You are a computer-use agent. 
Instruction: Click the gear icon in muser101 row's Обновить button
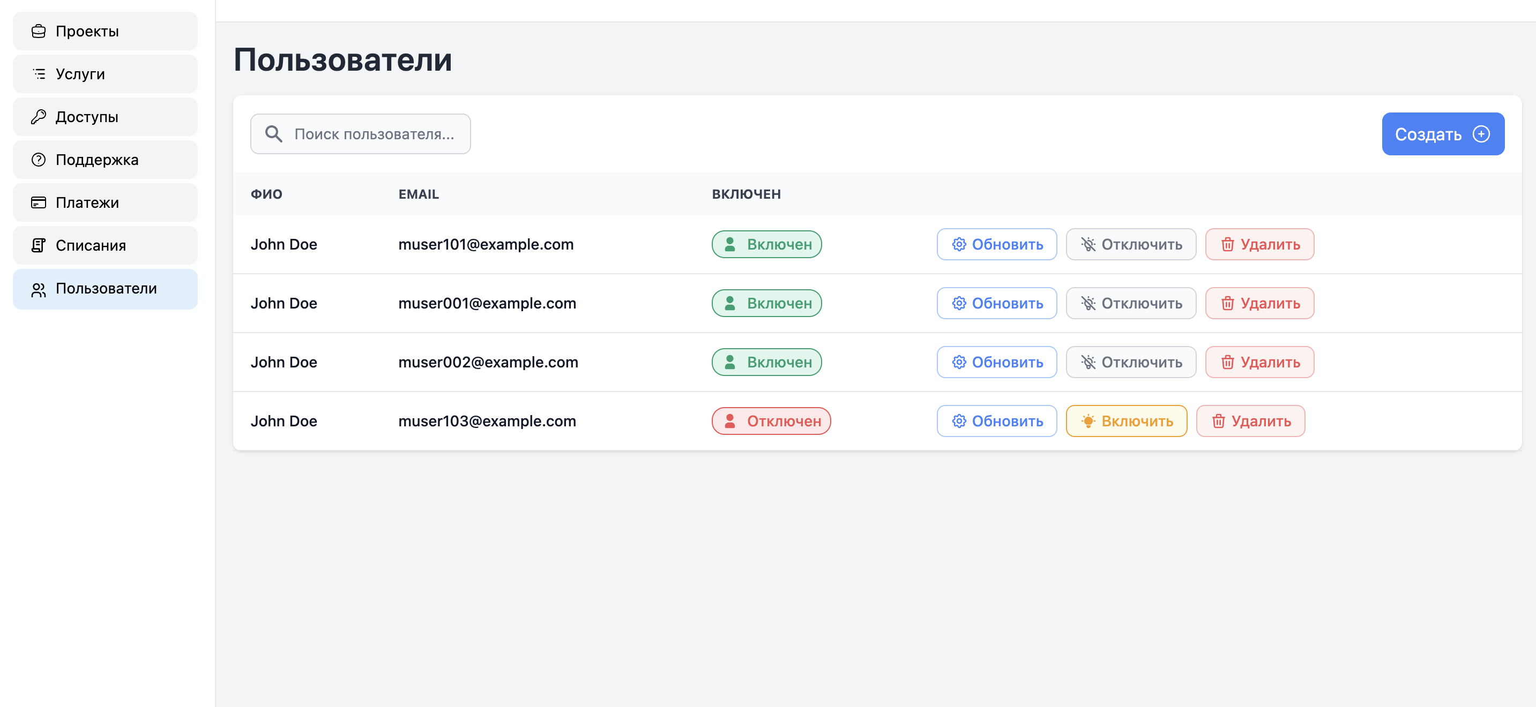pyautogui.click(x=959, y=244)
